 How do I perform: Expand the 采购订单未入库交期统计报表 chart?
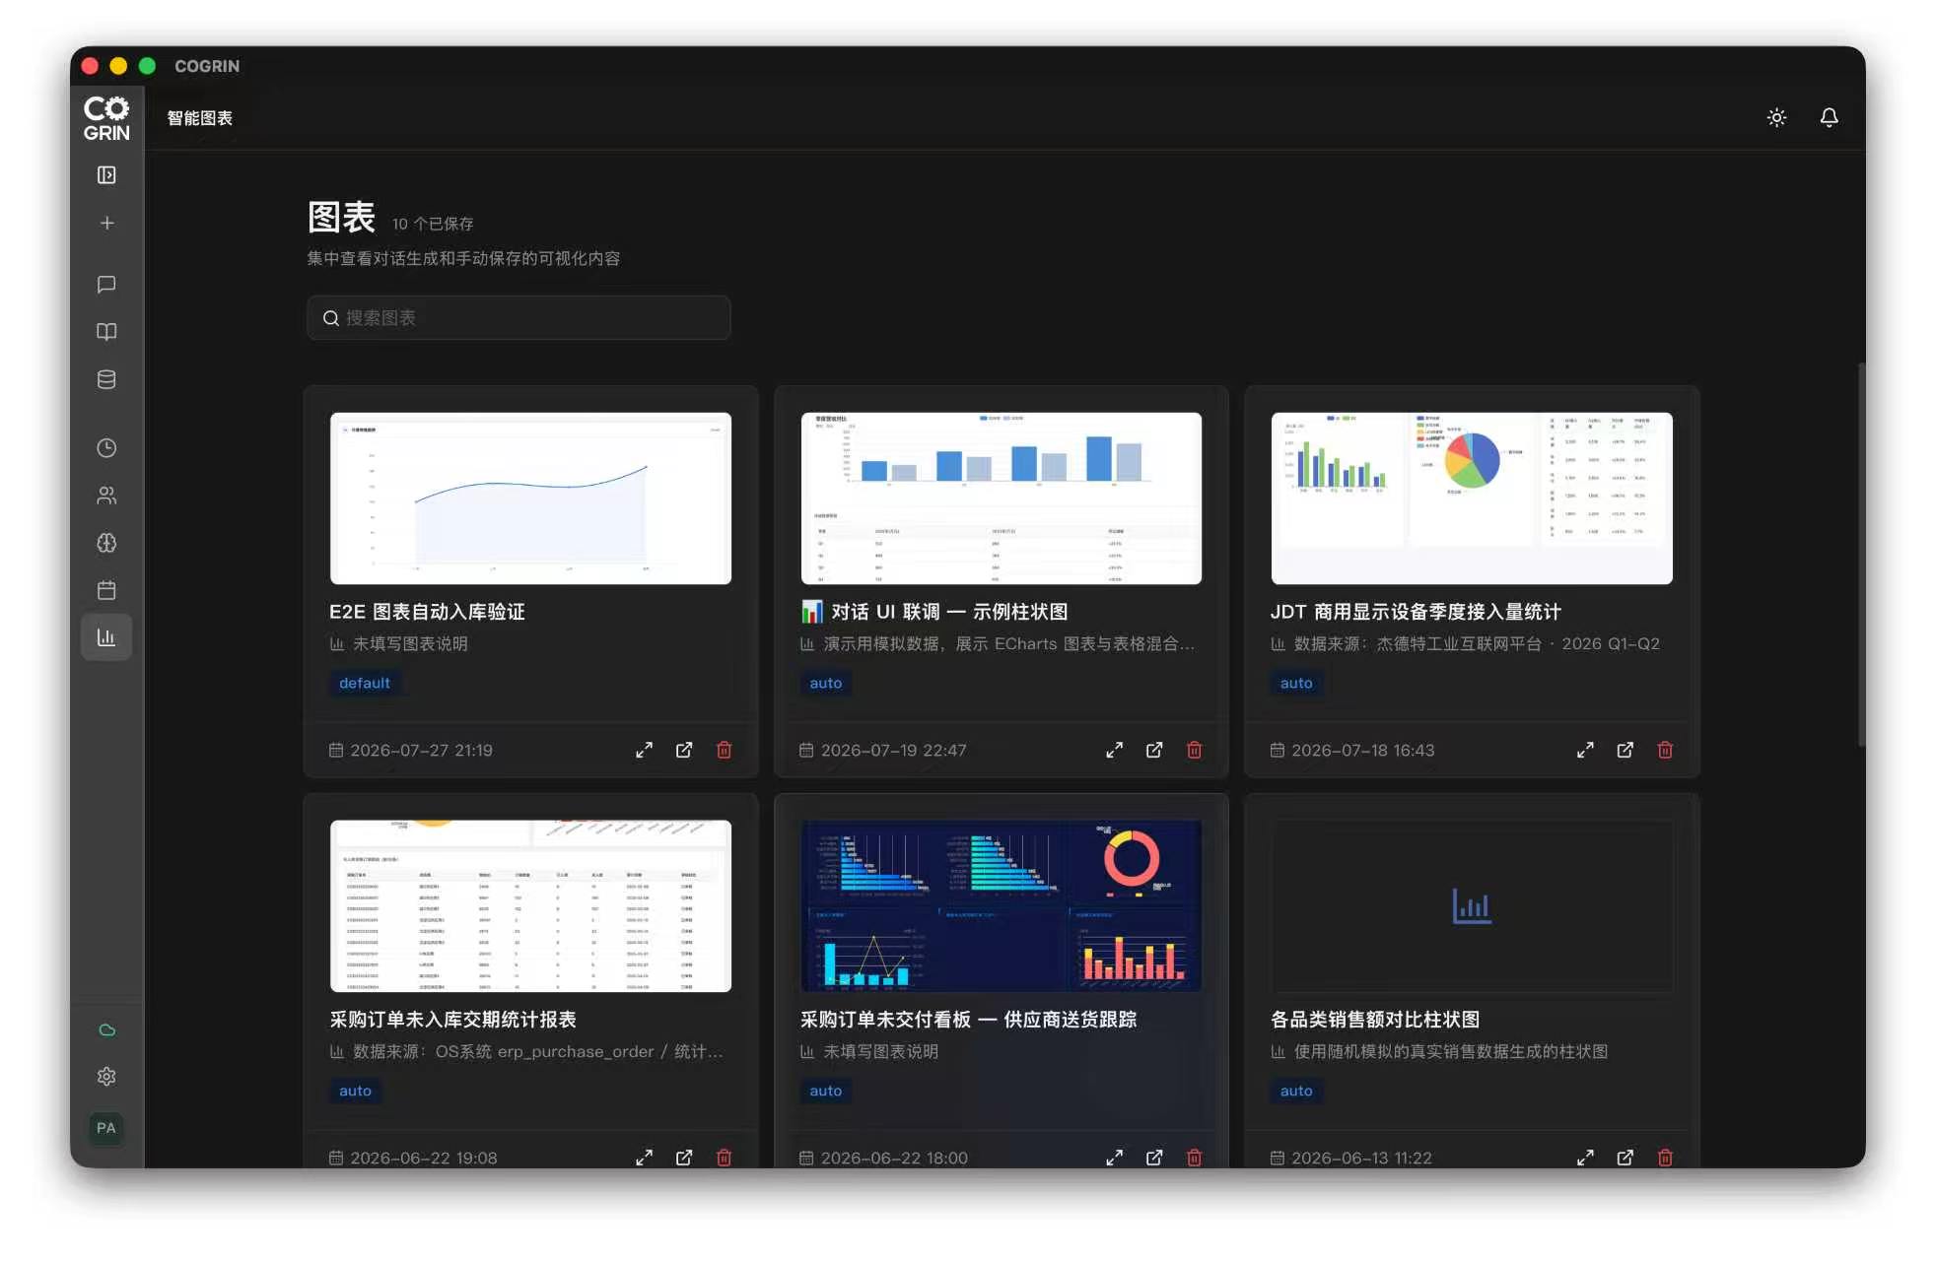click(x=644, y=1158)
